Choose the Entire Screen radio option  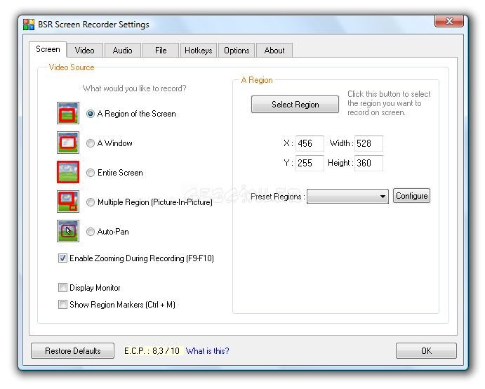click(x=91, y=173)
